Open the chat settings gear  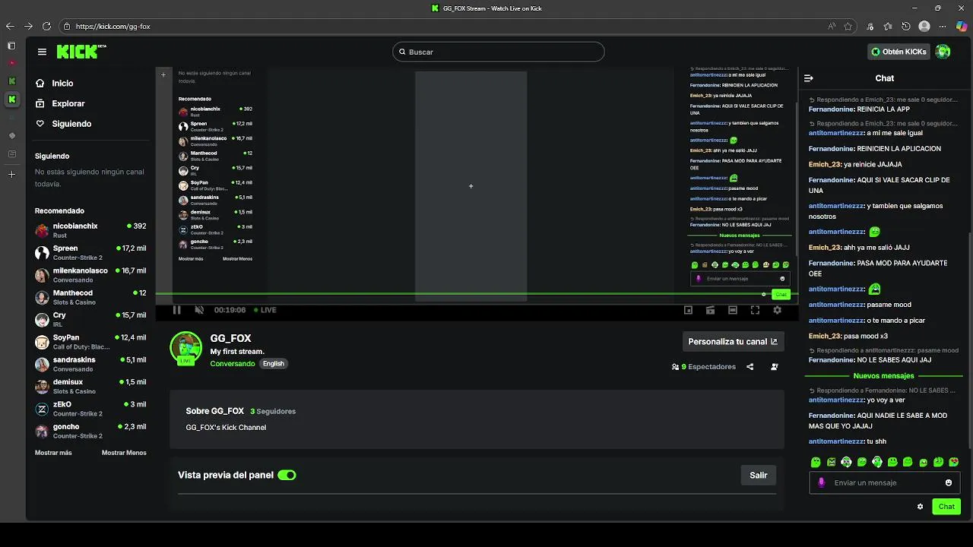(x=920, y=507)
